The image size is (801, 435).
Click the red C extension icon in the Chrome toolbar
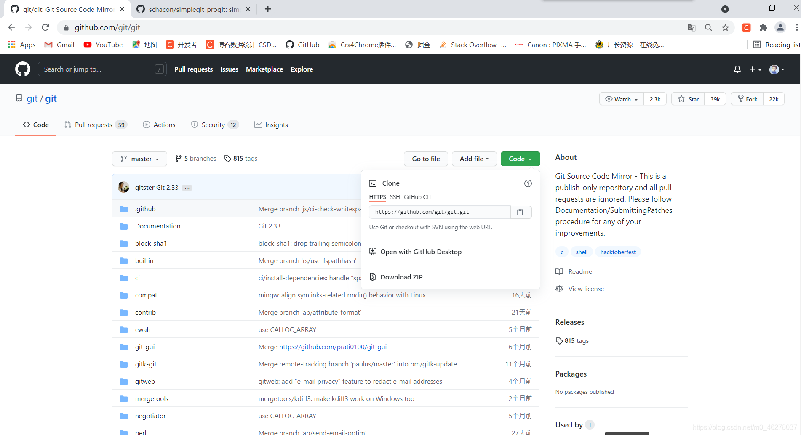pyautogui.click(x=746, y=28)
